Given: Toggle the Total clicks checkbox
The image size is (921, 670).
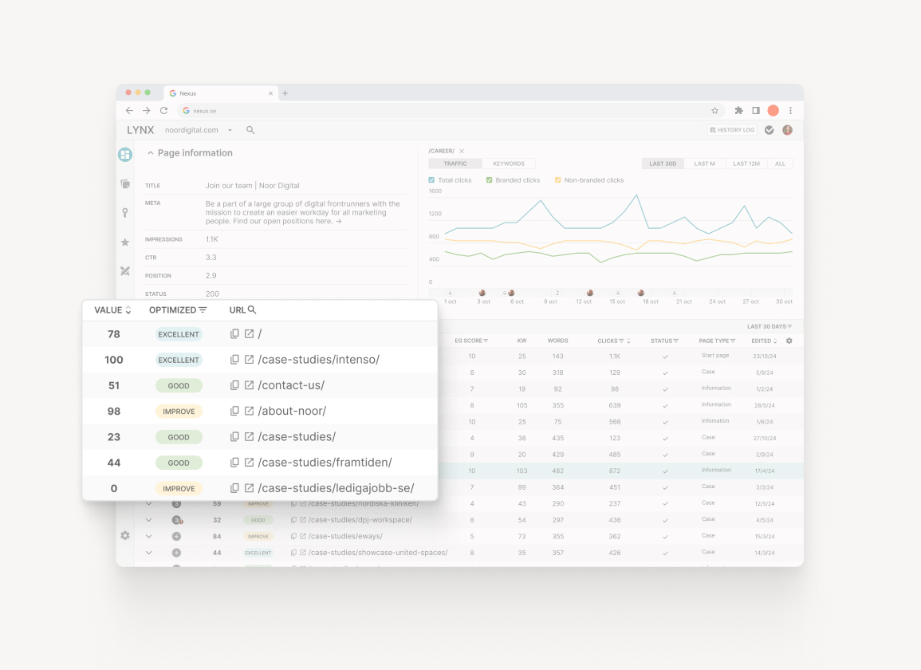Looking at the screenshot, I should pyautogui.click(x=432, y=180).
